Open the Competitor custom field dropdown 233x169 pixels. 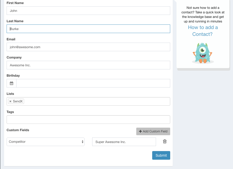tap(46, 142)
